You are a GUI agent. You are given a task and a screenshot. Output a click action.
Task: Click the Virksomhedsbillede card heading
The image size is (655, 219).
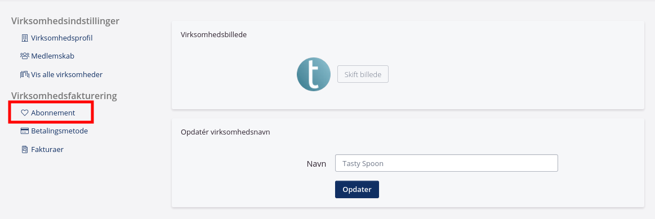[214, 35]
